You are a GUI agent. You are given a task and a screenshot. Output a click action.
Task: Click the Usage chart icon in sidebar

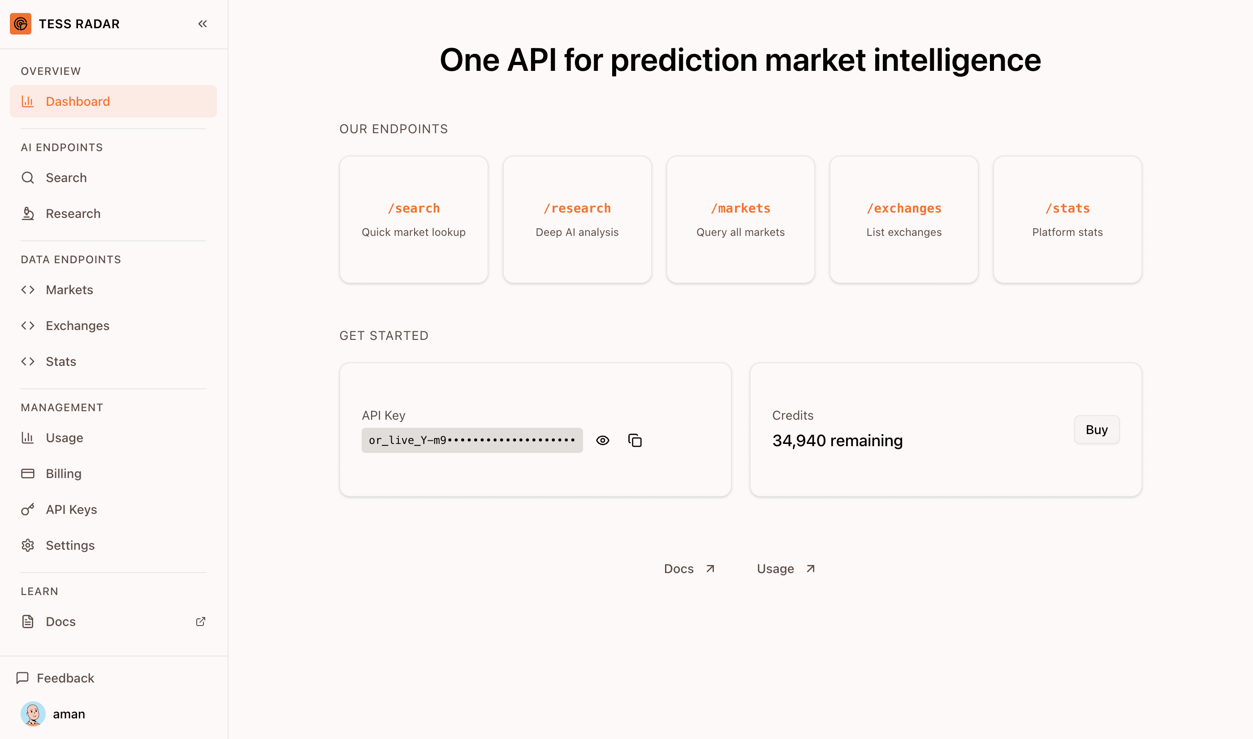point(28,438)
